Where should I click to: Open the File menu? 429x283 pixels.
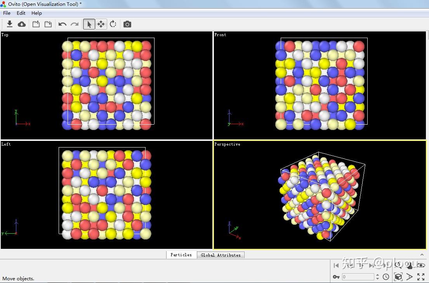tap(7, 13)
